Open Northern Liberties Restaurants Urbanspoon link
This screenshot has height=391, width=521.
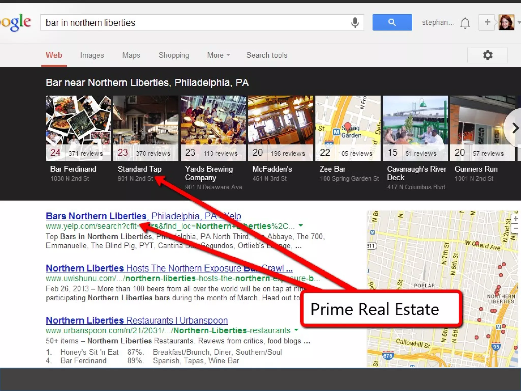click(137, 320)
